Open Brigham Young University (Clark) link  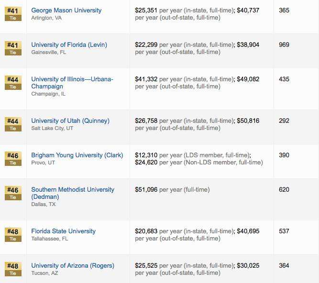tap(77, 155)
